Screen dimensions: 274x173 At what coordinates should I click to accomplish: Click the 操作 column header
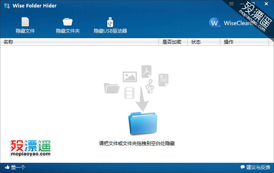244,42
